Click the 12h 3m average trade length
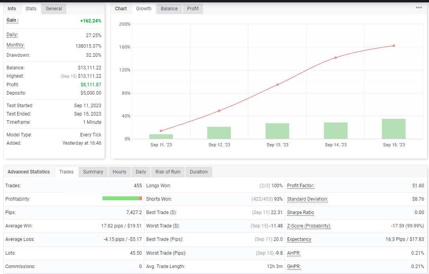The width and height of the screenshot is (429, 274). coord(275,267)
